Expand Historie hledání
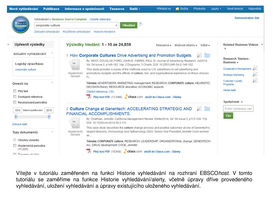Screen dimensions: 273x205 [104, 31]
